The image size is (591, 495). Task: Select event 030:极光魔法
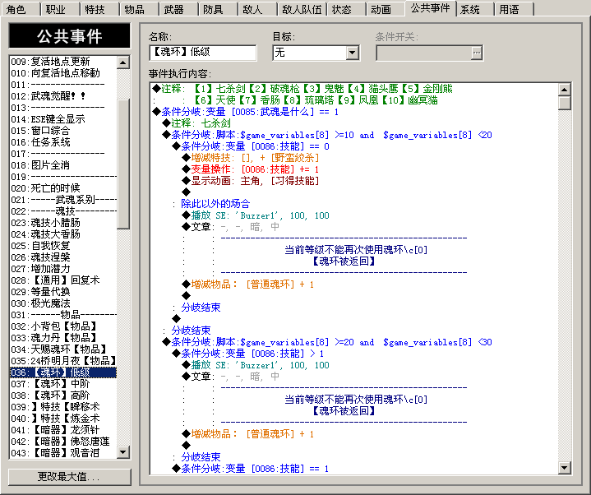pos(63,303)
